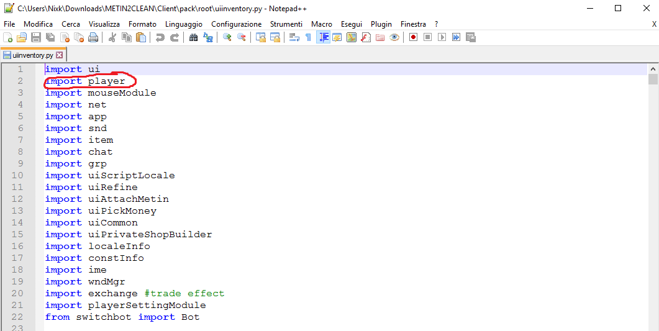Open the question mark help menu
The height and width of the screenshot is (331, 659).
click(x=436, y=24)
